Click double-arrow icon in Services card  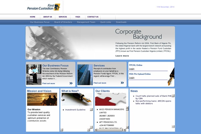pos(122,83)
